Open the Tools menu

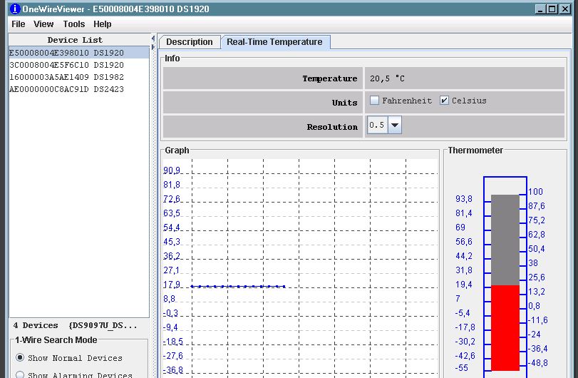coord(73,24)
